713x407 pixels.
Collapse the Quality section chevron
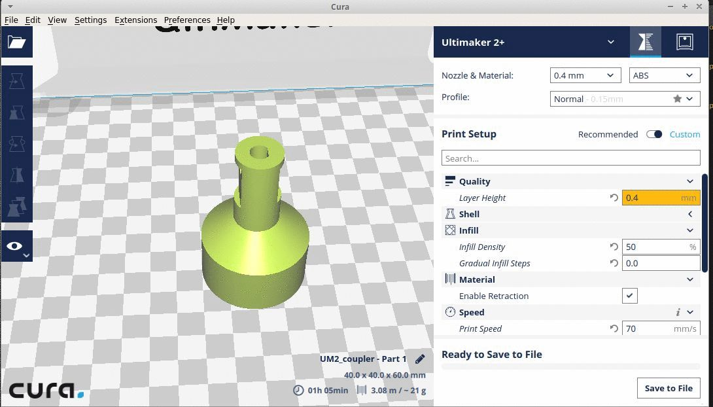click(x=690, y=181)
